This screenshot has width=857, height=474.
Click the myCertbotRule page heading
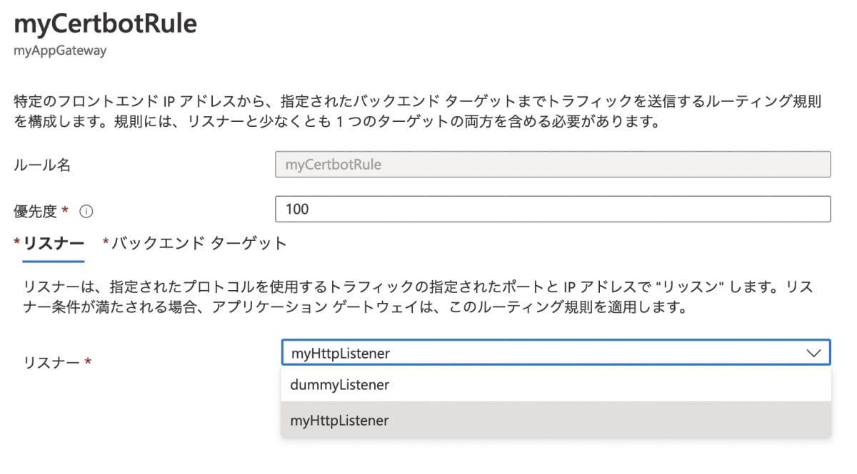(105, 25)
